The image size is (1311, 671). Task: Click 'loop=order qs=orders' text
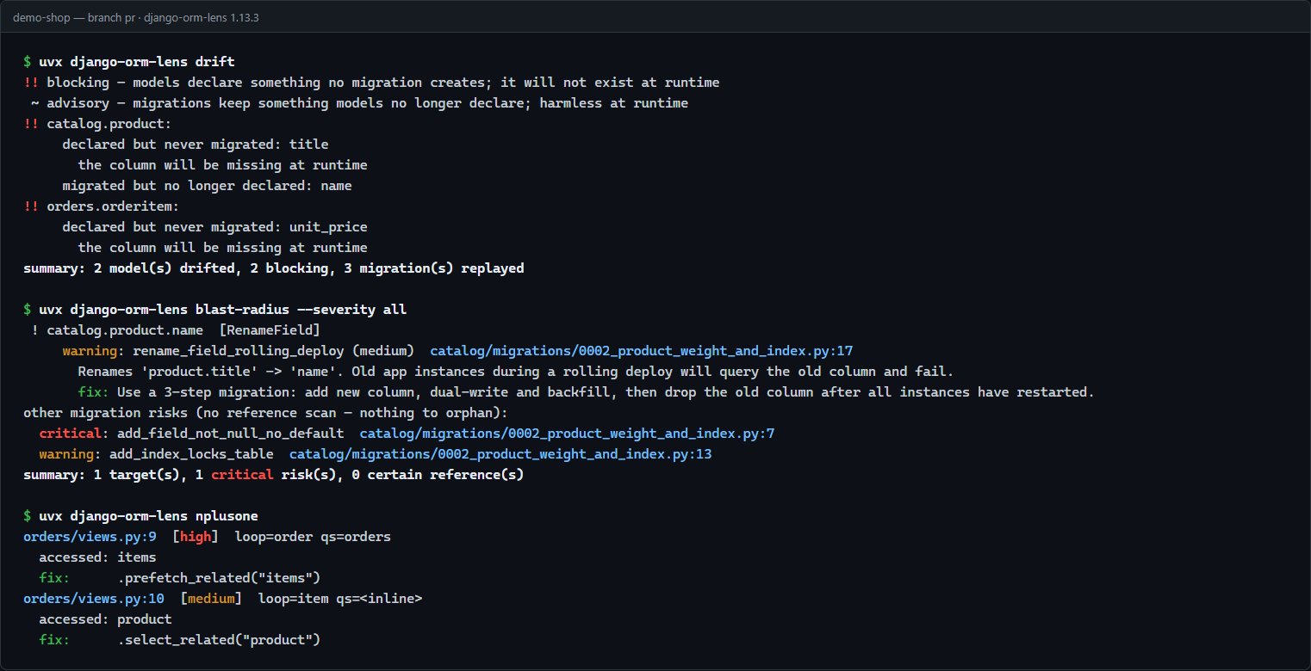click(313, 537)
